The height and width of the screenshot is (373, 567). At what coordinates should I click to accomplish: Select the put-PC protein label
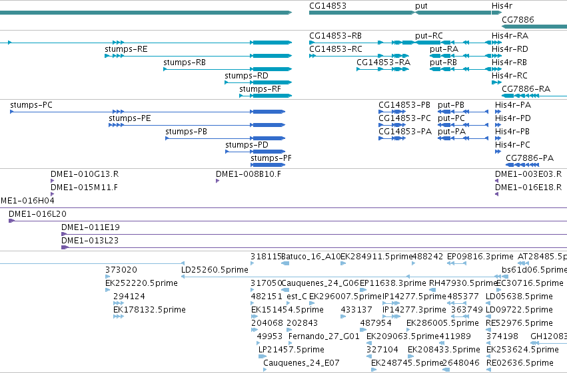451,118
